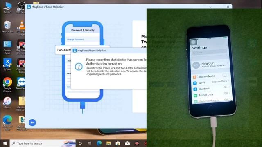Open OBS Studio desktop shortcut
This screenshot has height=147, width=262.
pyautogui.click(x=21, y=7)
